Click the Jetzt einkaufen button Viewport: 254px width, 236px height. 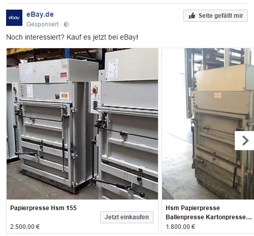point(126,217)
